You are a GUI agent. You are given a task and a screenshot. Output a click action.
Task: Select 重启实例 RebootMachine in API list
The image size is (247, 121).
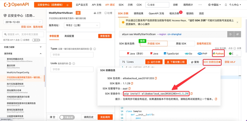13,66
